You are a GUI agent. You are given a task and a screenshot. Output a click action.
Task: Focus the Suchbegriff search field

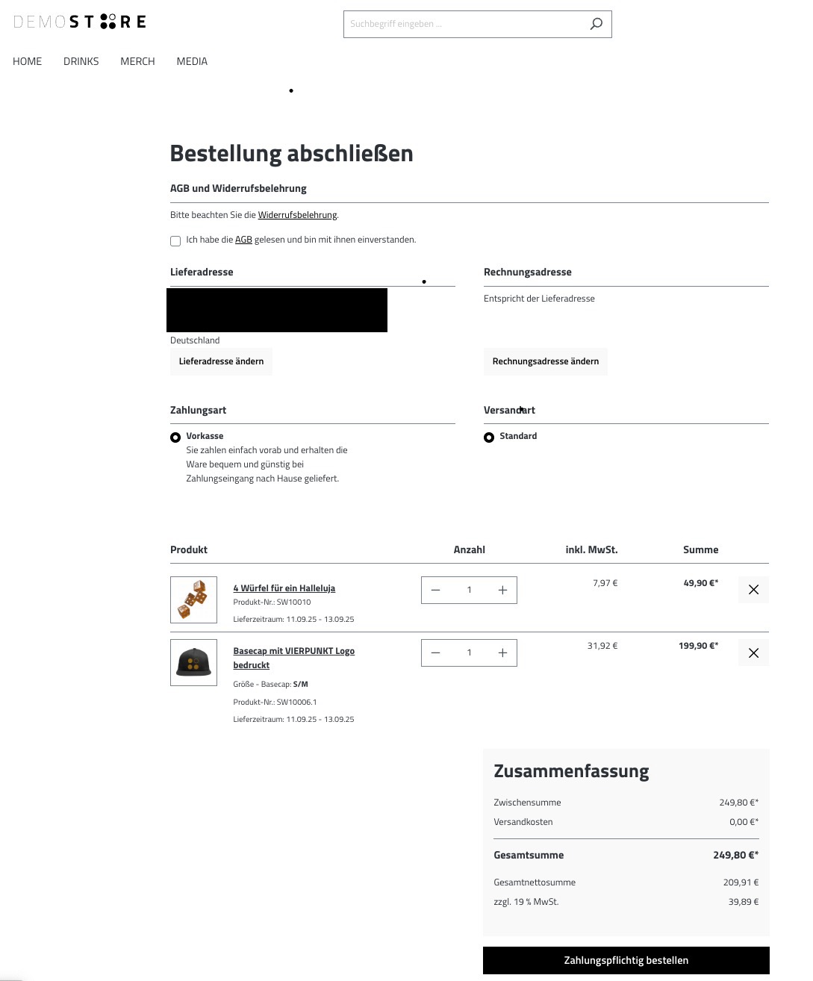coord(463,24)
